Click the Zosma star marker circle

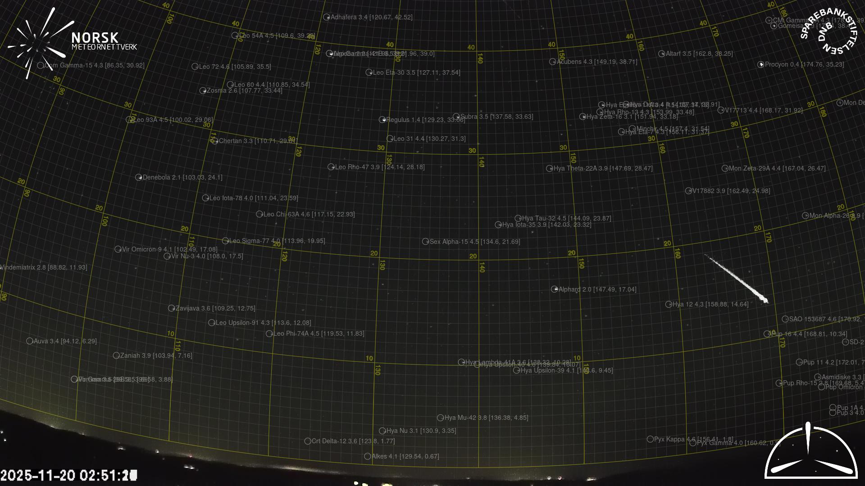tap(203, 90)
